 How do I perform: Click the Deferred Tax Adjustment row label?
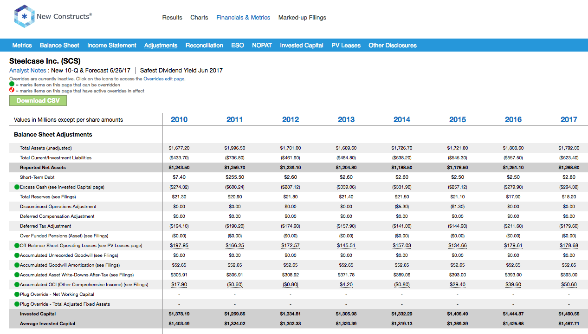(x=45, y=226)
